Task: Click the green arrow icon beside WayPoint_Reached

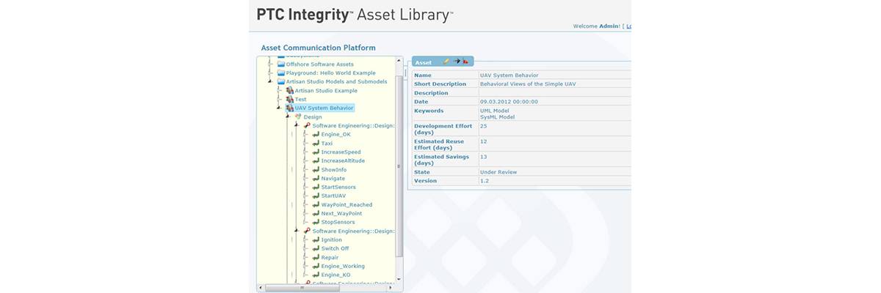Action: point(316,205)
